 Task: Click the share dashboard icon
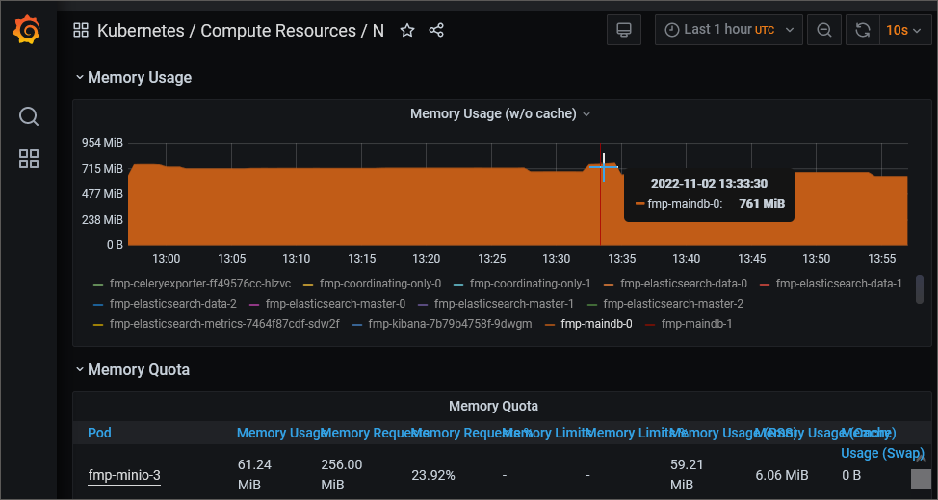tap(436, 31)
